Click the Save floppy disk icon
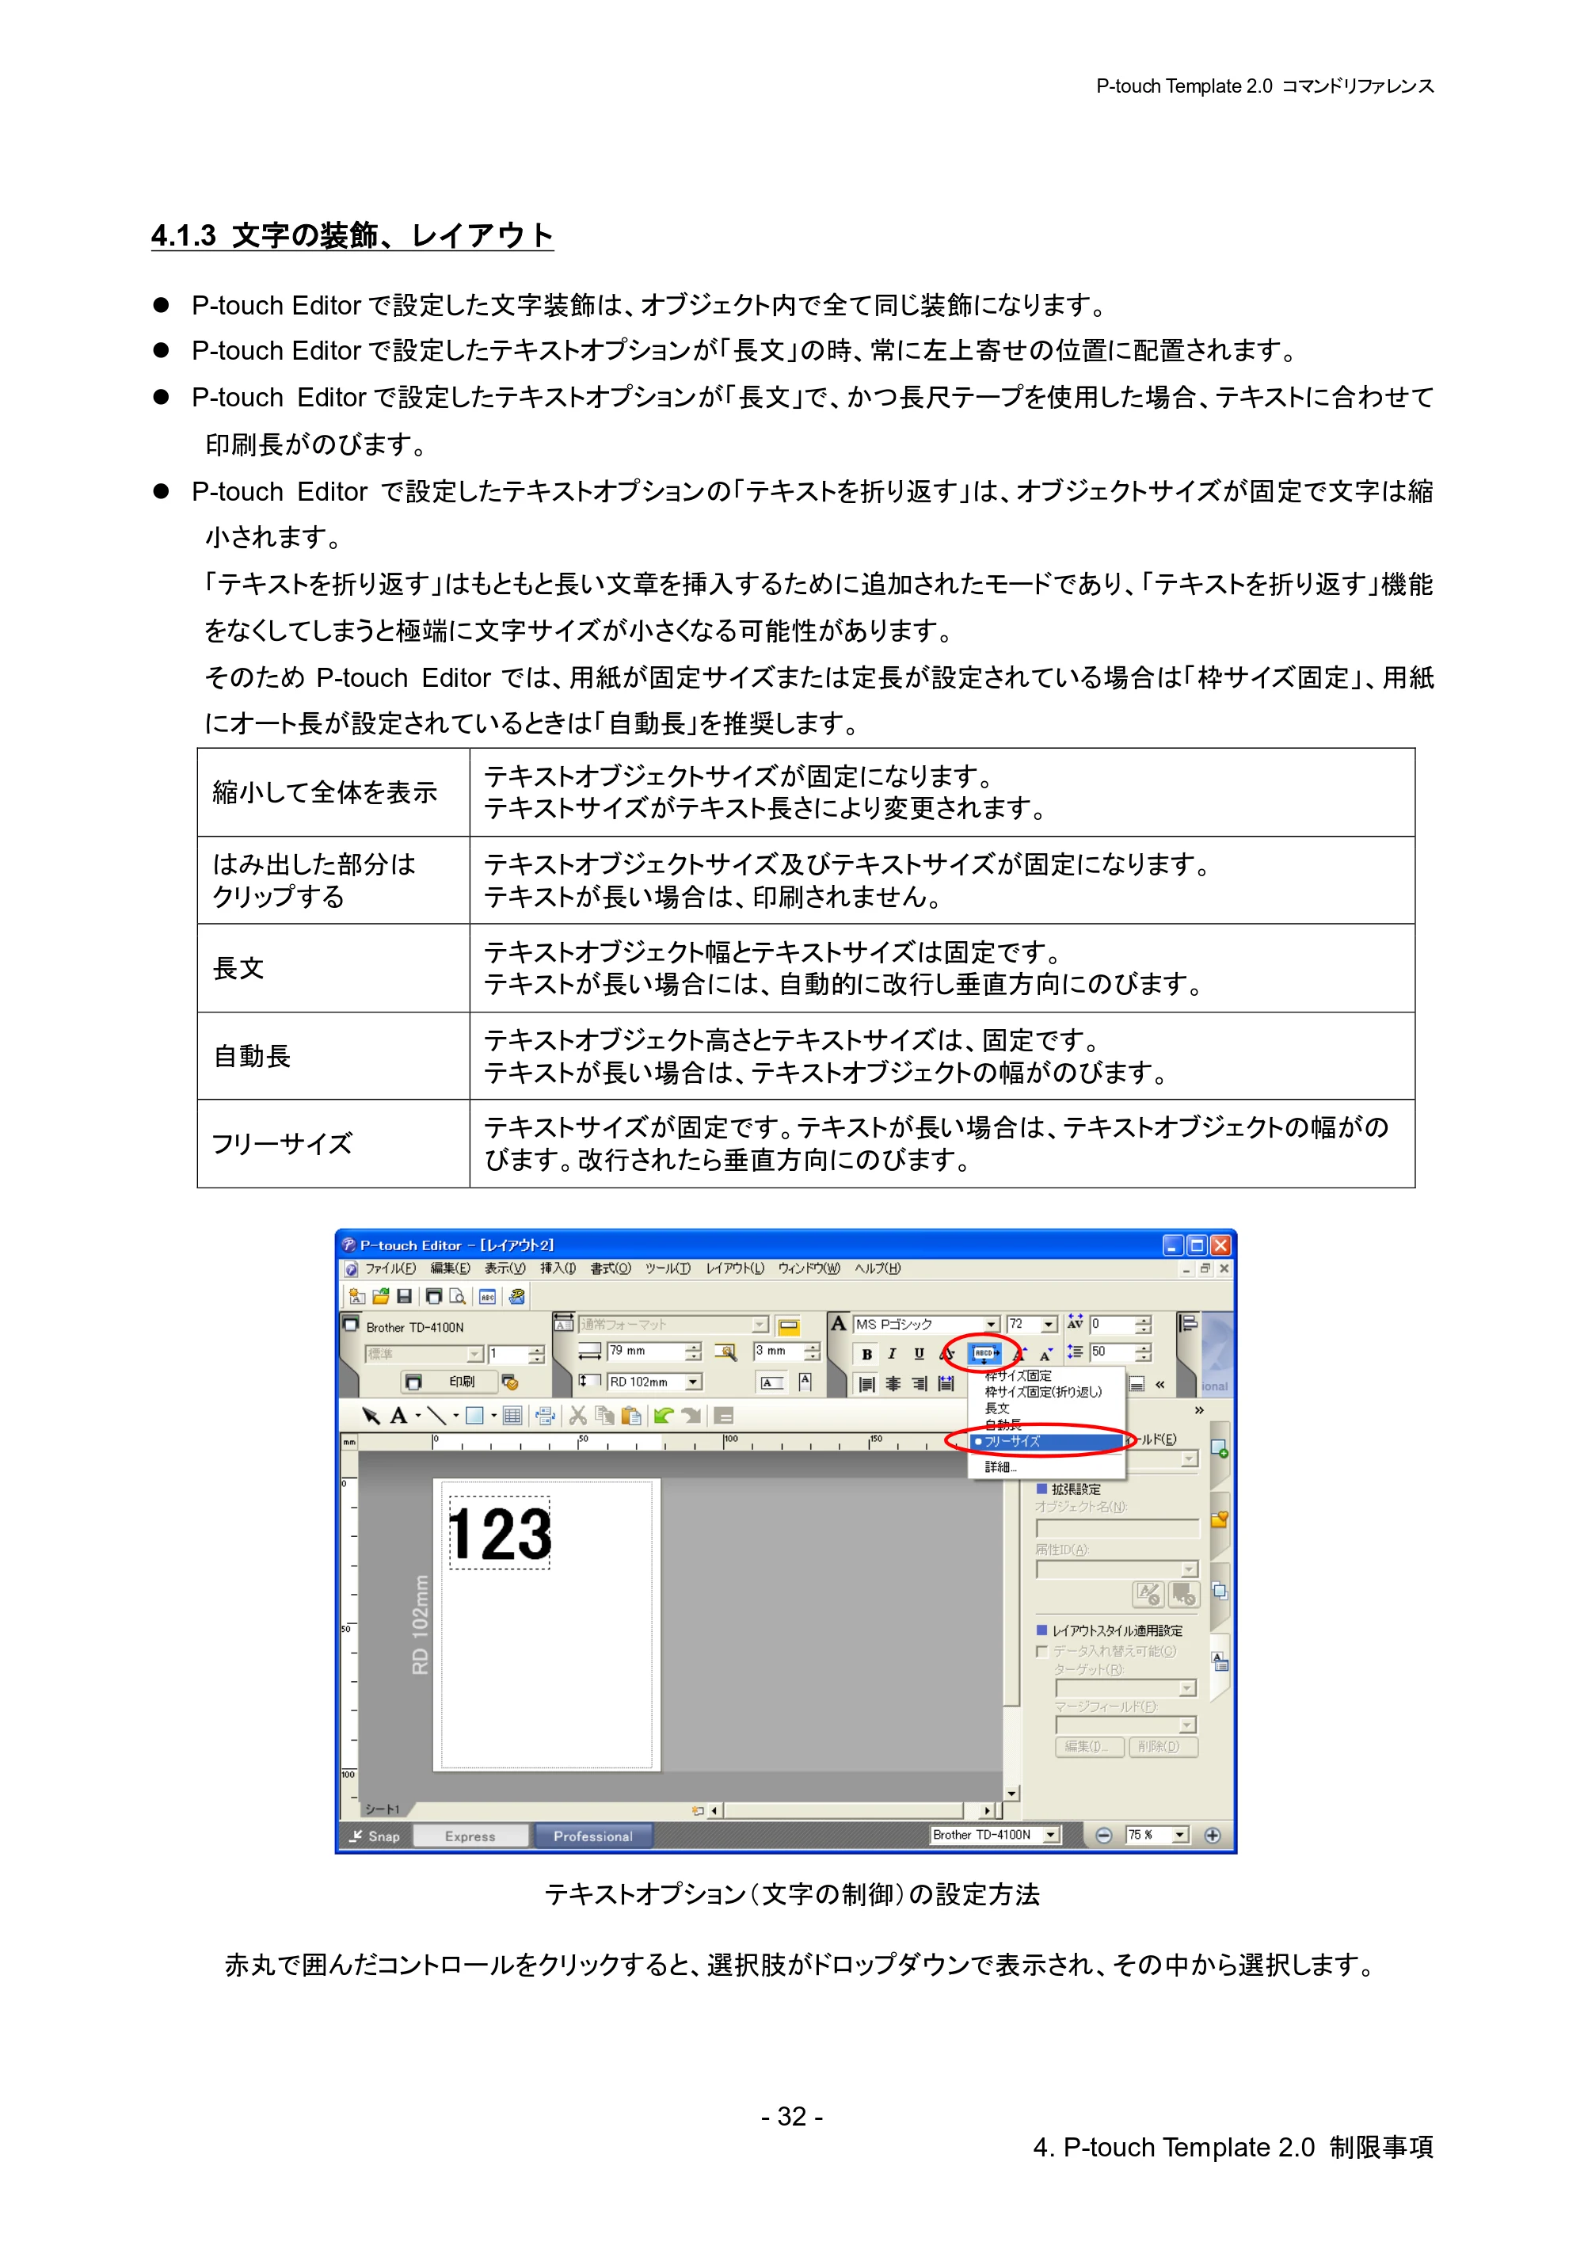Image resolution: width=1584 pixels, height=2242 pixels. [x=403, y=1297]
